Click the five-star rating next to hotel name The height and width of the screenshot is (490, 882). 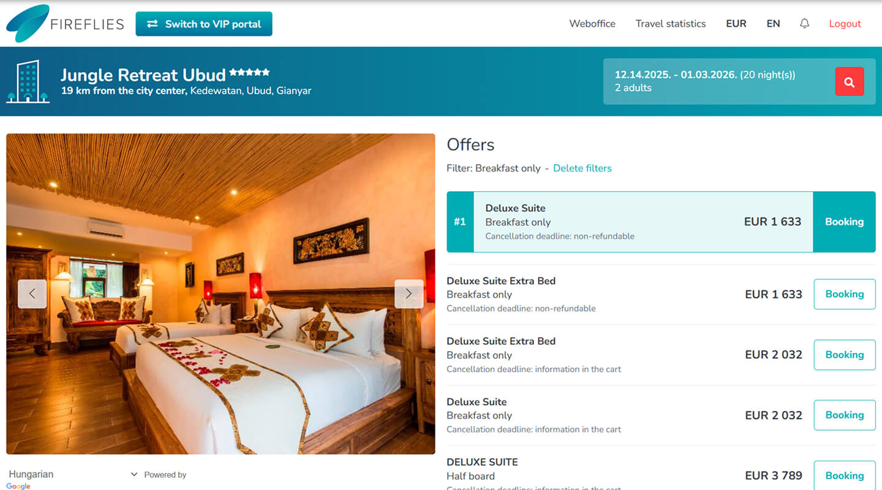pyautogui.click(x=249, y=72)
